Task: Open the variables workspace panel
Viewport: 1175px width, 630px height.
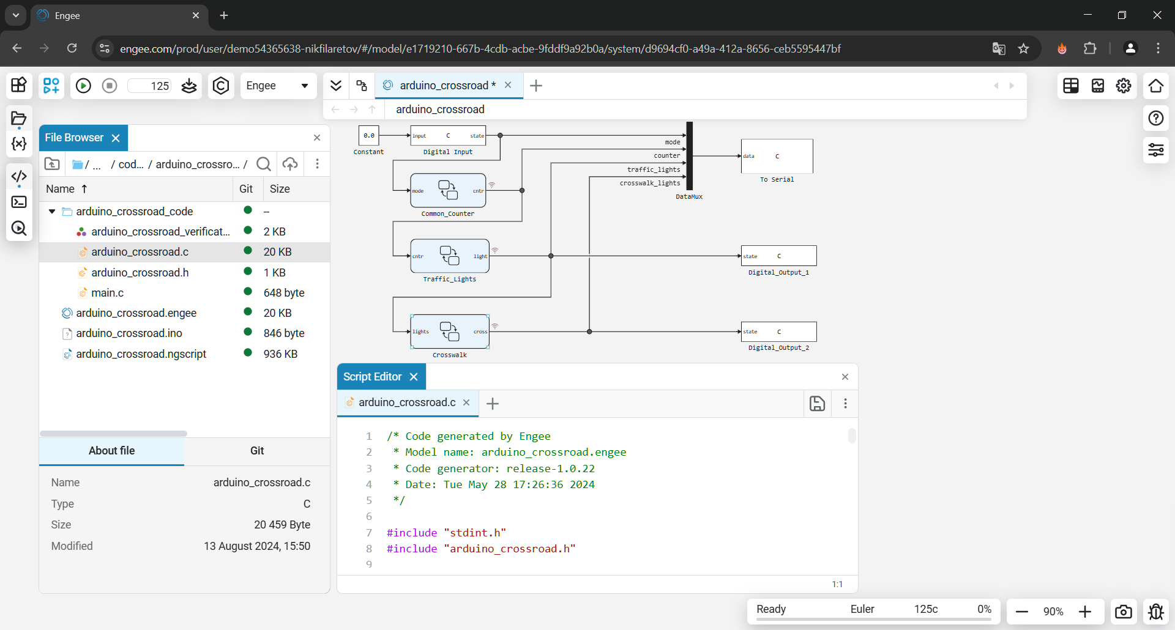Action: click(19, 144)
